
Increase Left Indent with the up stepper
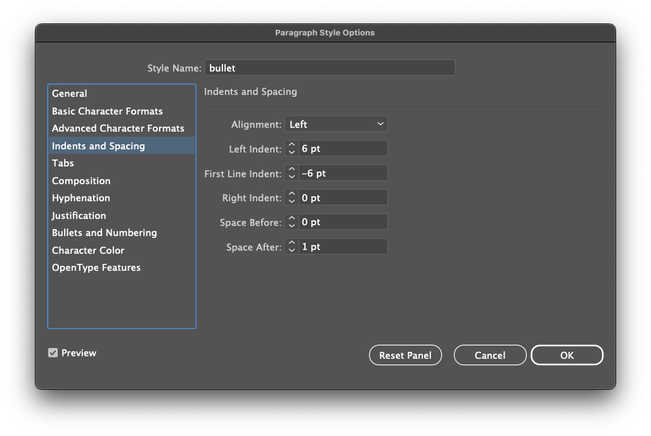pos(292,145)
